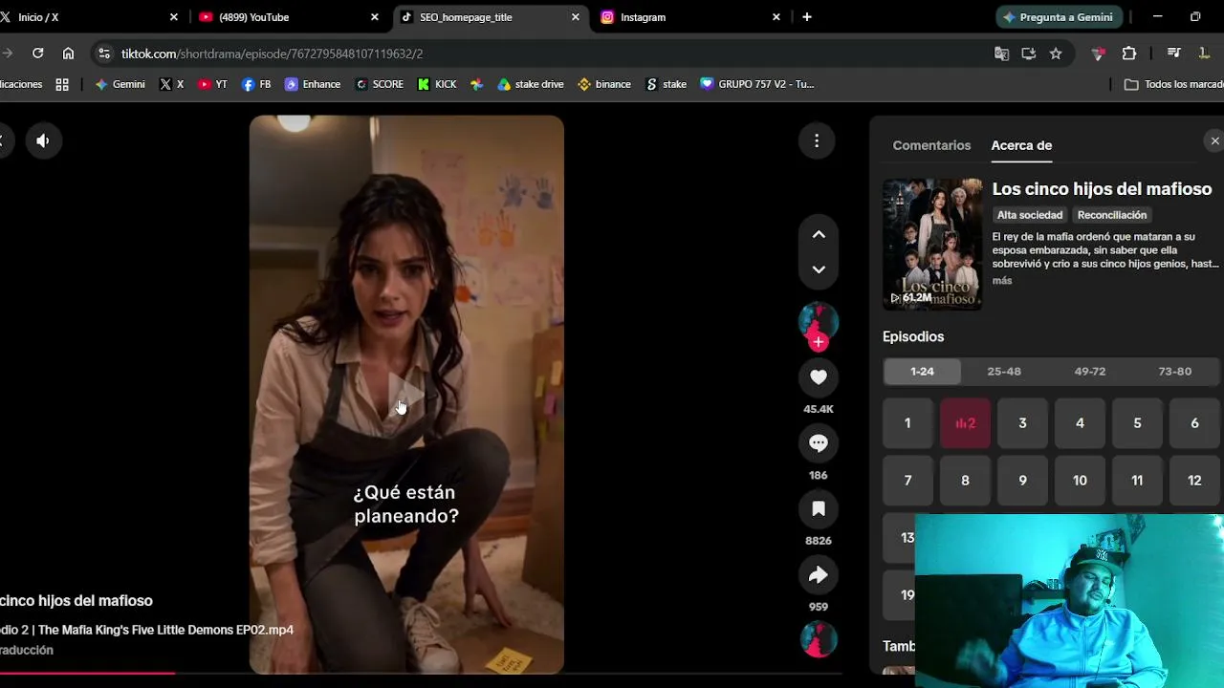Open the FB bookmark
The width and height of the screenshot is (1224, 688).
point(256,84)
